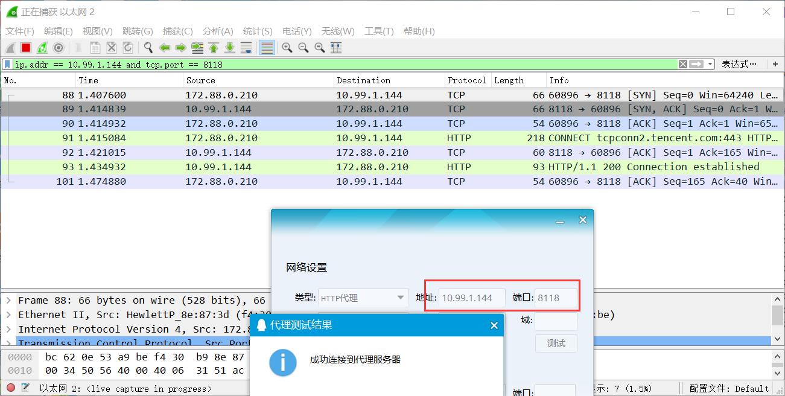Select packet 91 CONNECT tcpconn2.tencent.com row
This screenshot has height=396, width=785.
[392, 138]
